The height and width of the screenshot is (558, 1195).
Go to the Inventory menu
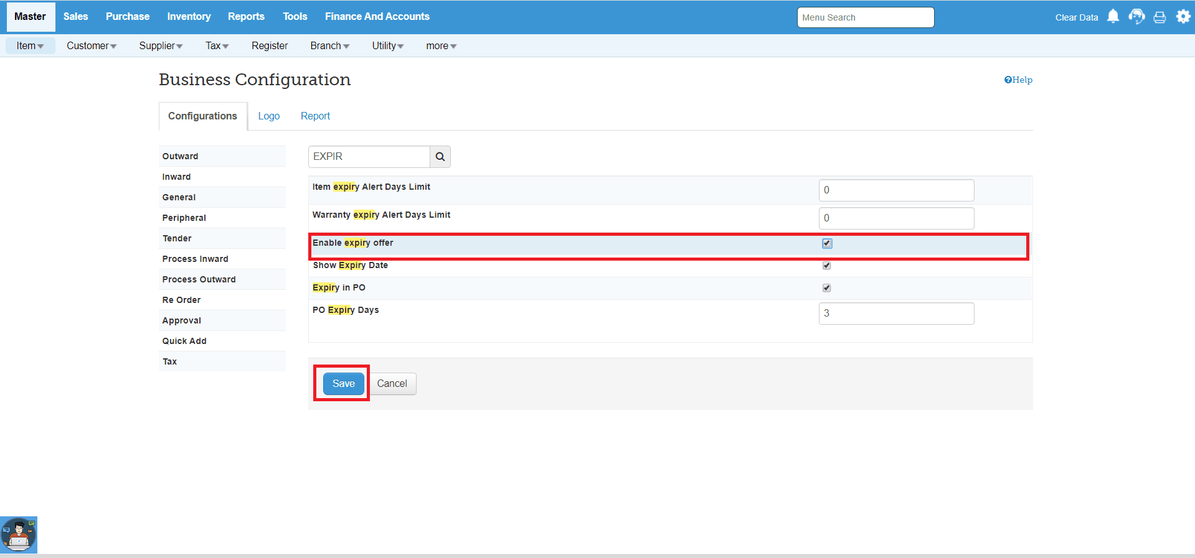189,17
